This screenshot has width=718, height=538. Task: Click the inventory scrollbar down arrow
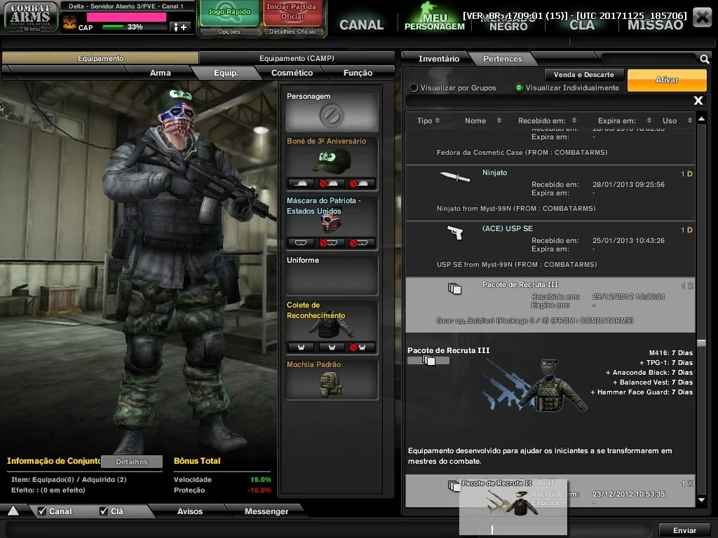tap(701, 500)
